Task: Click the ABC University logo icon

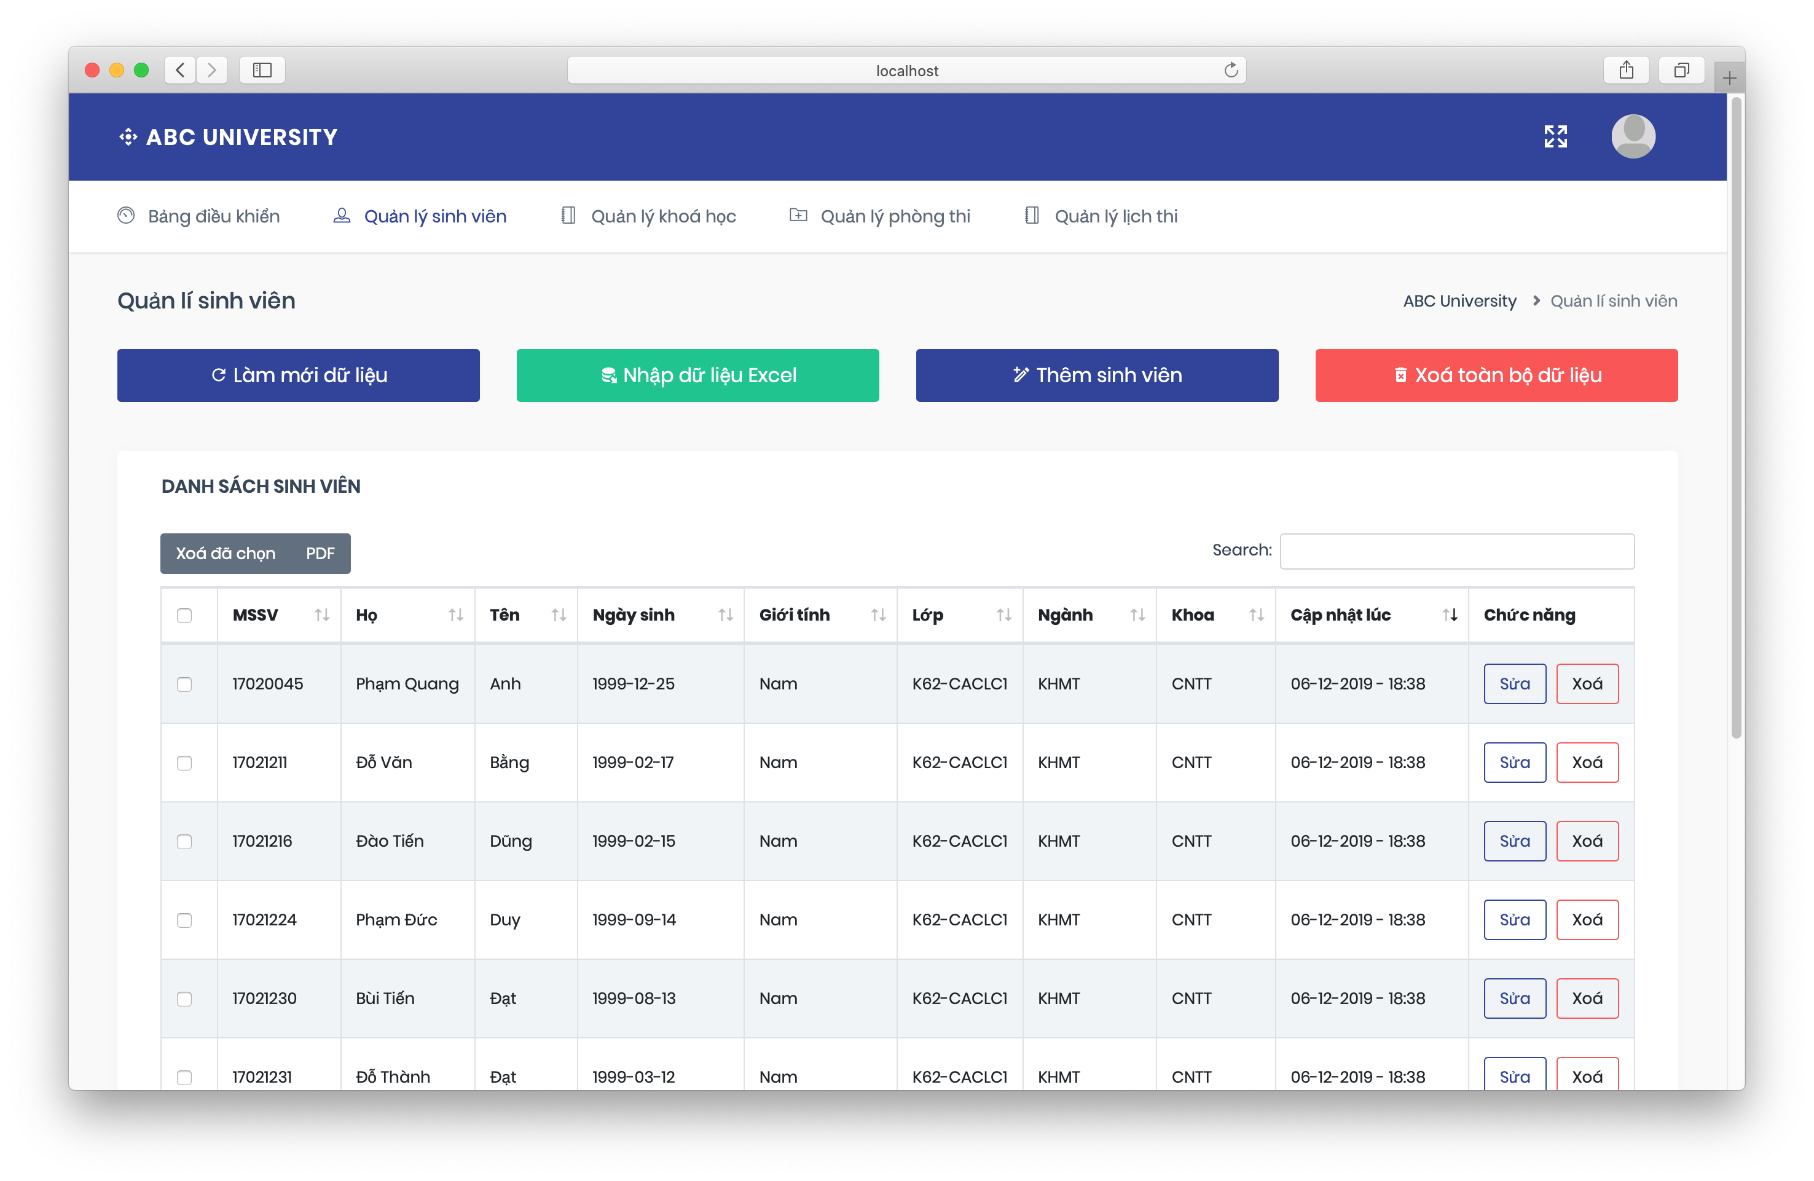Action: (128, 137)
